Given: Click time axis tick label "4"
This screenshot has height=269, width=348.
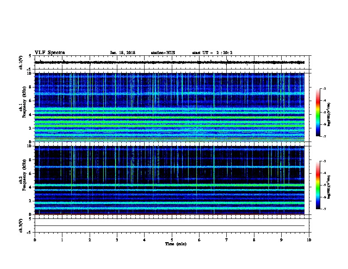Looking at the screenshot, I should [145, 240].
